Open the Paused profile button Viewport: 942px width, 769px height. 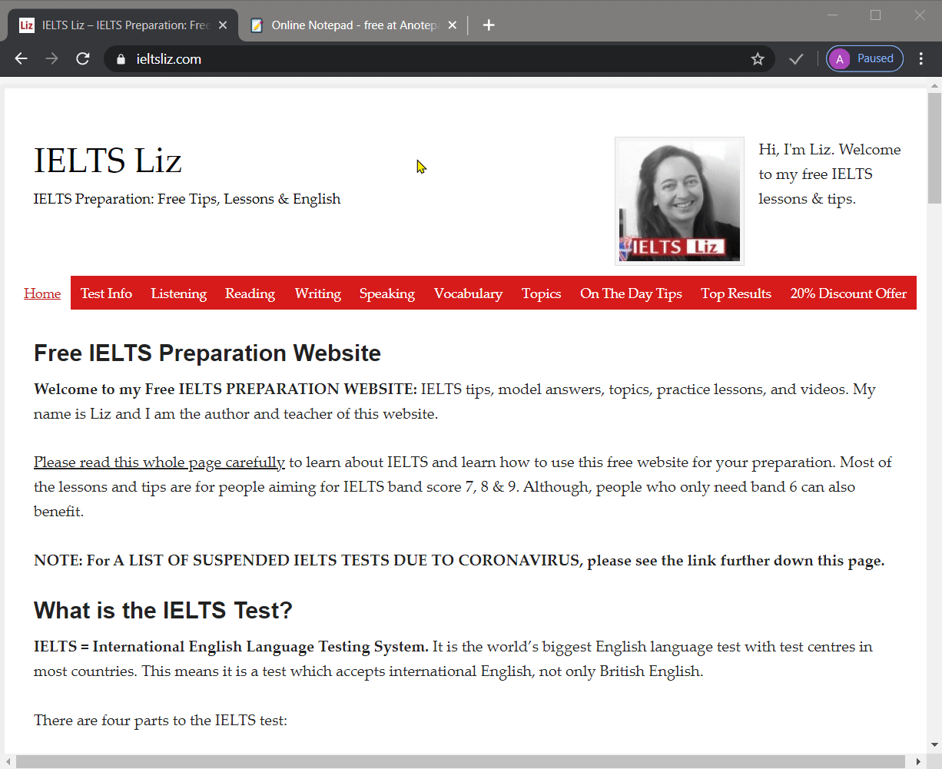(x=864, y=59)
